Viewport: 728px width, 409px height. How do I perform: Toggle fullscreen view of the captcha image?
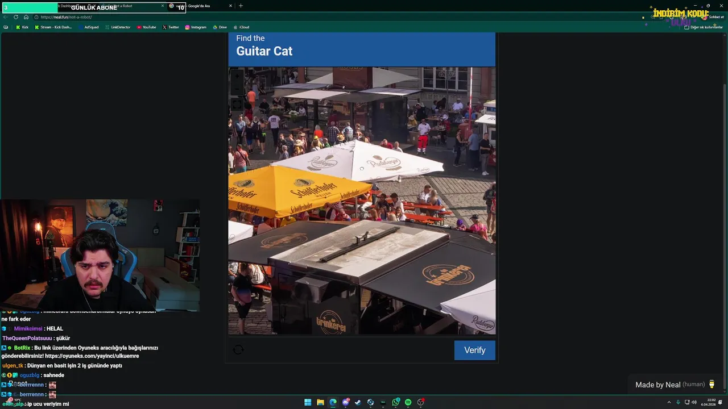pyautogui.click(x=237, y=105)
